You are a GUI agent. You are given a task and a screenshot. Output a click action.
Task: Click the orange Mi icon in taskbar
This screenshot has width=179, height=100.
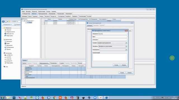60,97
